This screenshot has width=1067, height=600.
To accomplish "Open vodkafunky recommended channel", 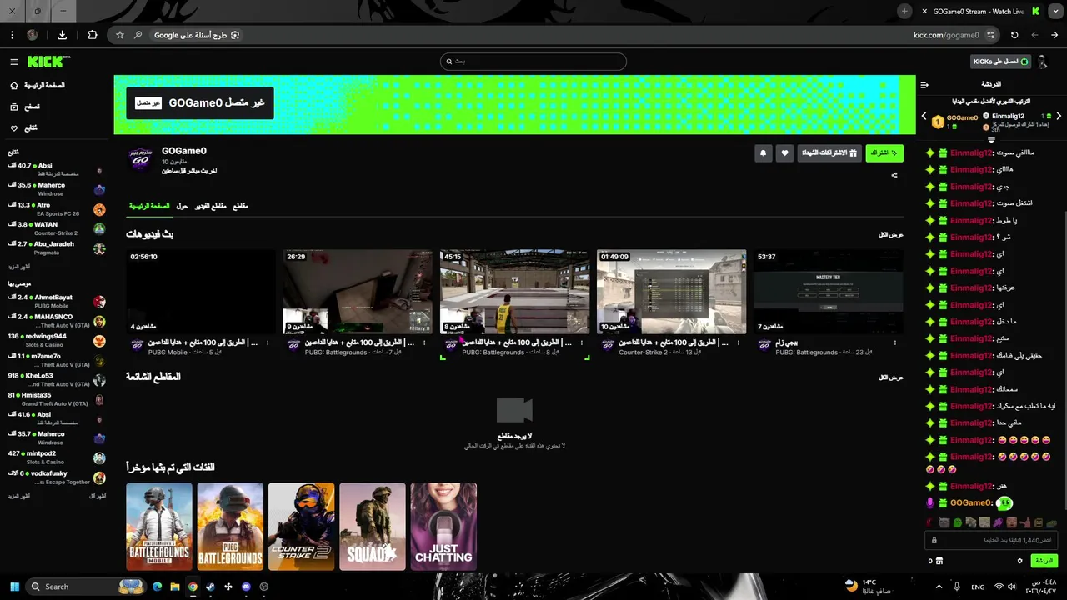I will click(x=57, y=477).
